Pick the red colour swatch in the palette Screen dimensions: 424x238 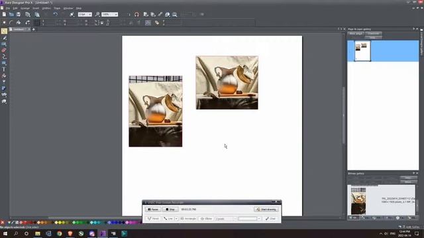[25, 223]
